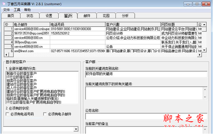Click interest cell 网页设计师
Image resolution: width=213 pixels, height=134 pixels.
click(x=133, y=33)
